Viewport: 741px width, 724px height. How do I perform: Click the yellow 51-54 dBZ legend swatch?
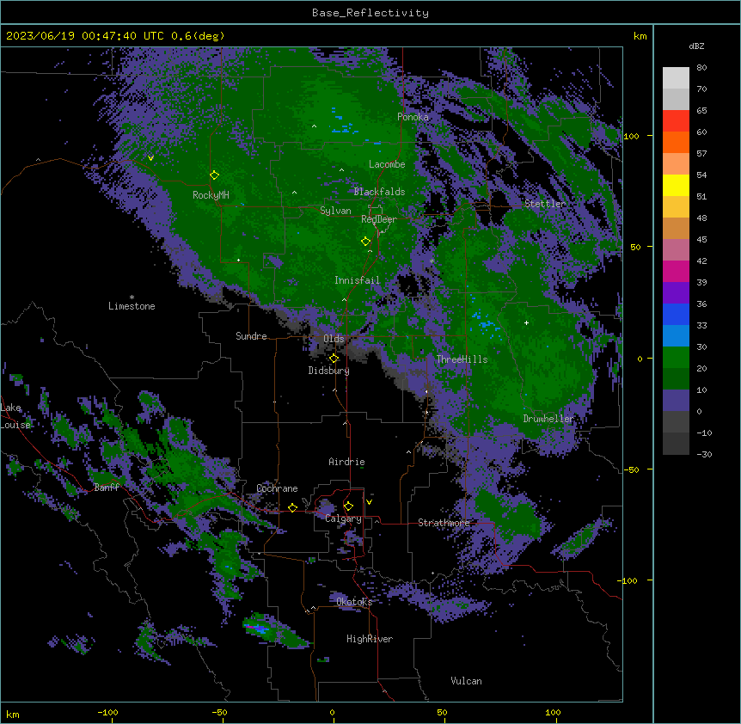[x=676, y=185]
